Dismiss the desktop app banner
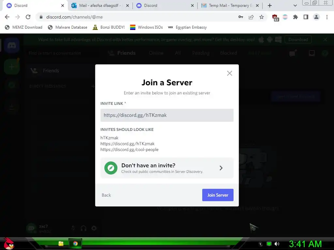 pyautogui.click(x=325, y=39)
